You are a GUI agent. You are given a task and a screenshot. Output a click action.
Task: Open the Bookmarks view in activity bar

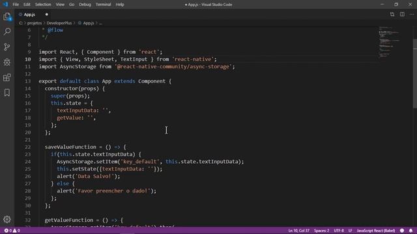7,92
